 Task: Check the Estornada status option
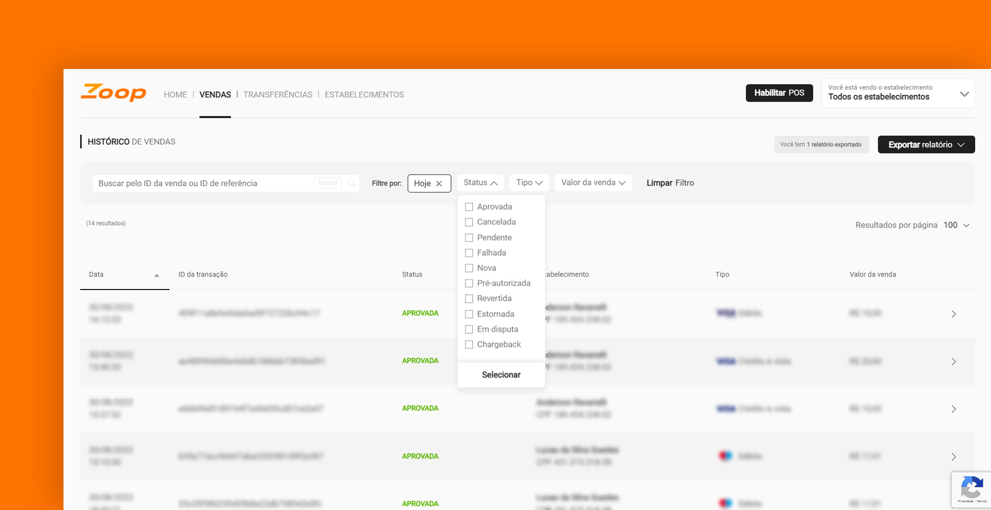469,314
